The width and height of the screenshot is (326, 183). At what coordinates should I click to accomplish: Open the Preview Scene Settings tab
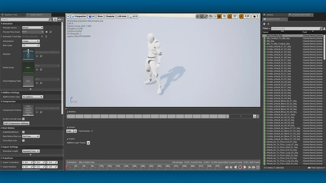click(x=301, y=15)
